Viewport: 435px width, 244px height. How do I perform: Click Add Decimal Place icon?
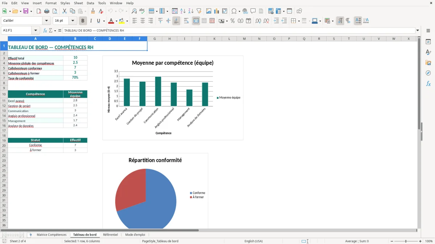click(x=258, y=21)
